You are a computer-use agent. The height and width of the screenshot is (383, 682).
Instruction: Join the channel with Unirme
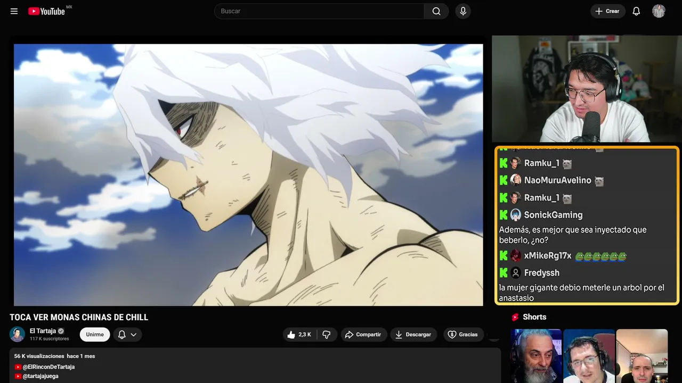pyautogui.click(x=95, y=335)
